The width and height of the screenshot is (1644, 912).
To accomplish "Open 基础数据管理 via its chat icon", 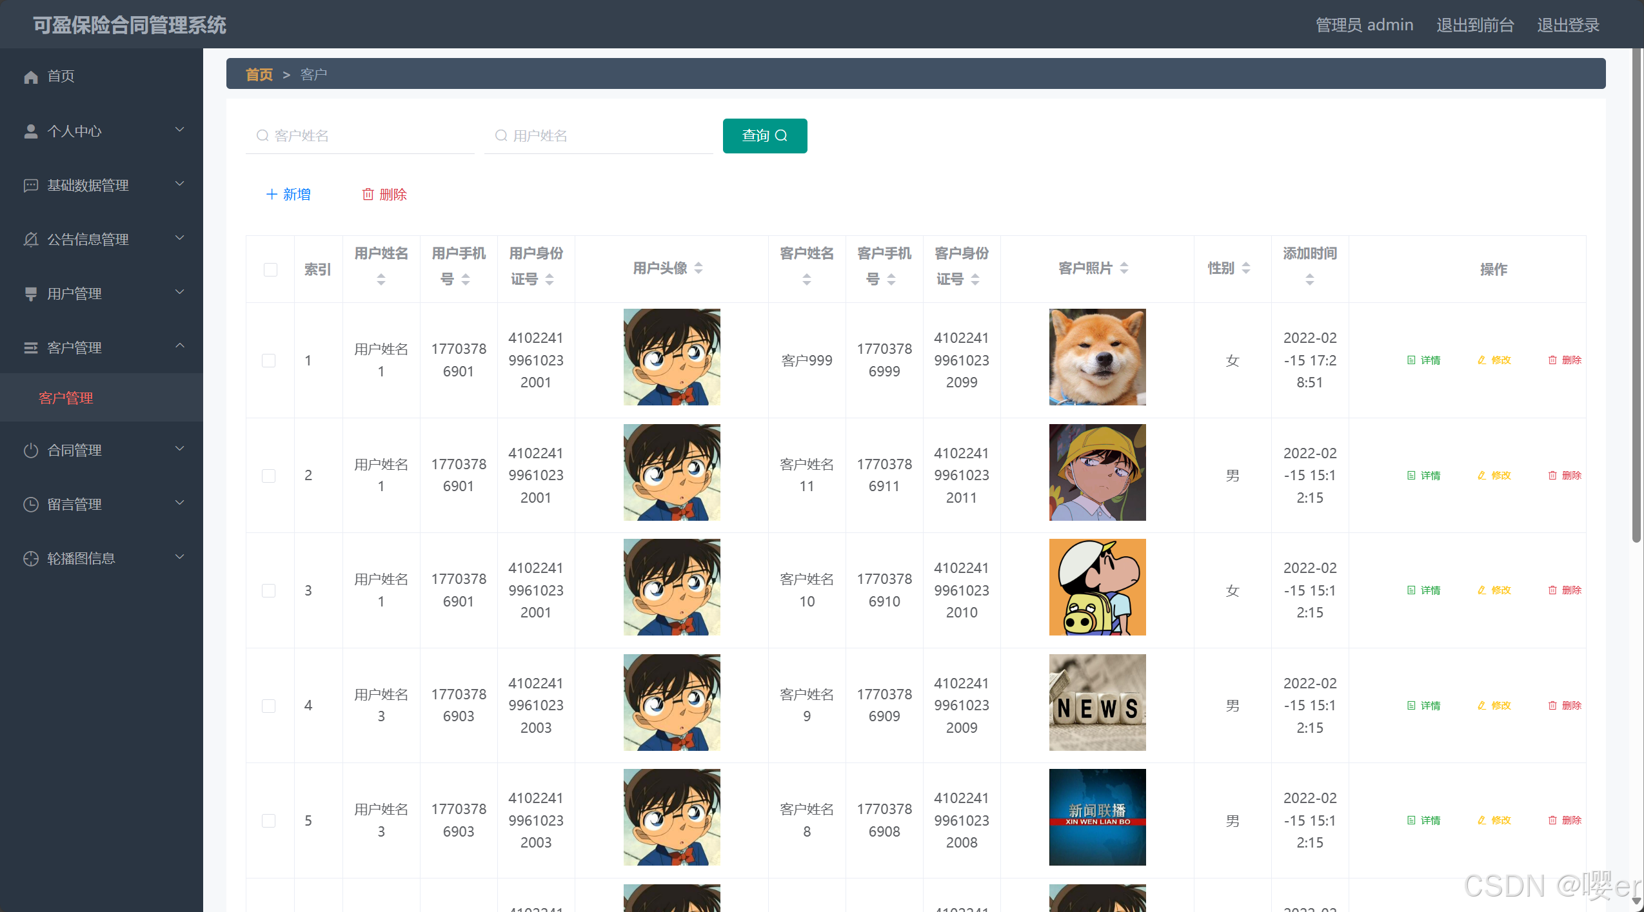I will [30, 185].
